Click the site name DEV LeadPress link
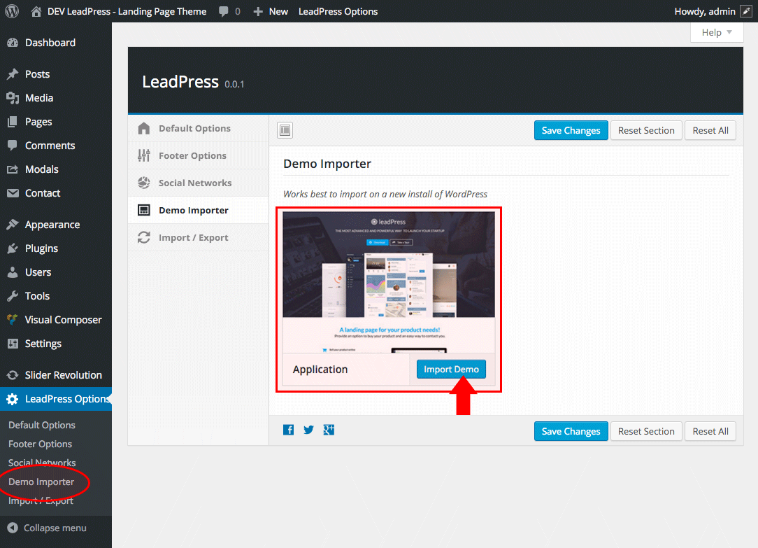This screenshot has height=548, width=758. click(x=127, y=12)
